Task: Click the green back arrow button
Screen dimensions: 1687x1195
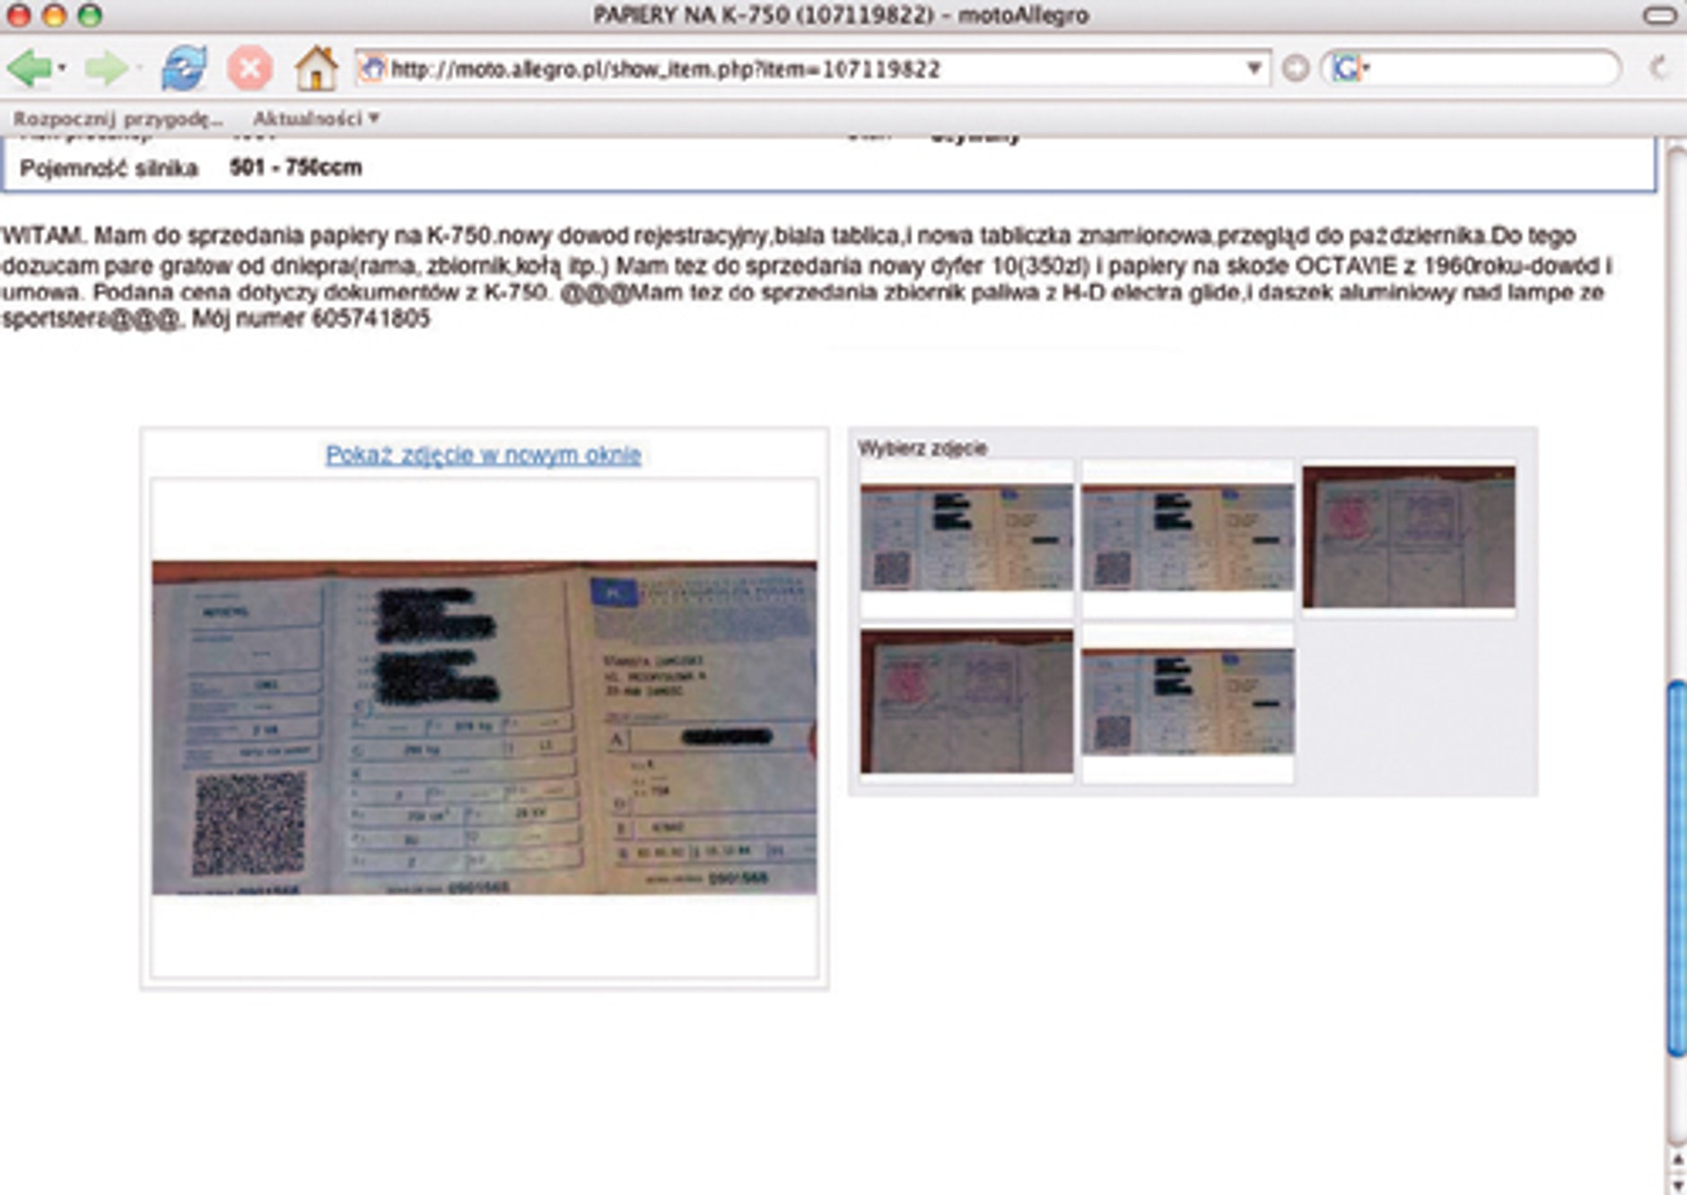Action: click(x=29, y=68)
